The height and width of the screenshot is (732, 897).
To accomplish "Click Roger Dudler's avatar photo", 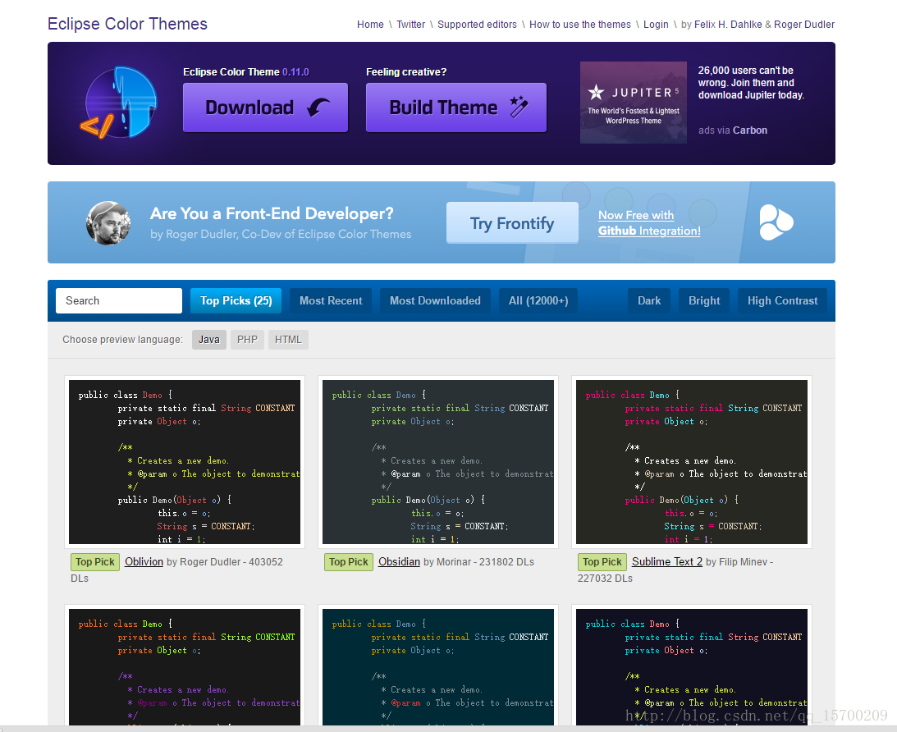I will tap(108, 223).
